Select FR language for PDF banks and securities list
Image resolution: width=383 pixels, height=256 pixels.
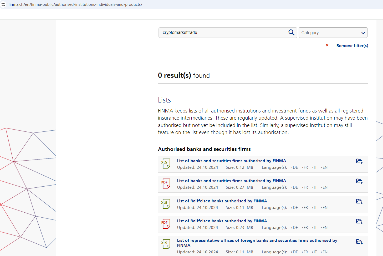(305, 187)
